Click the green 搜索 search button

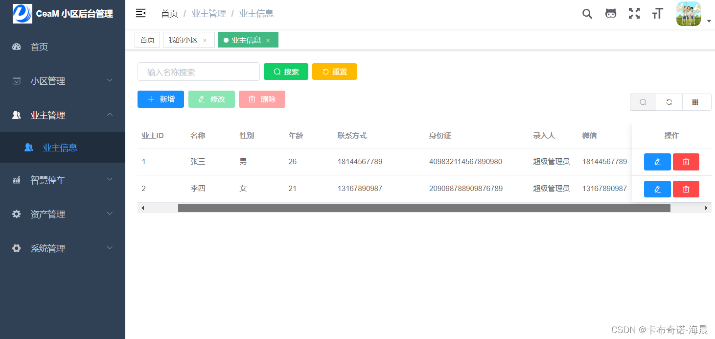(x=286, y=72)
